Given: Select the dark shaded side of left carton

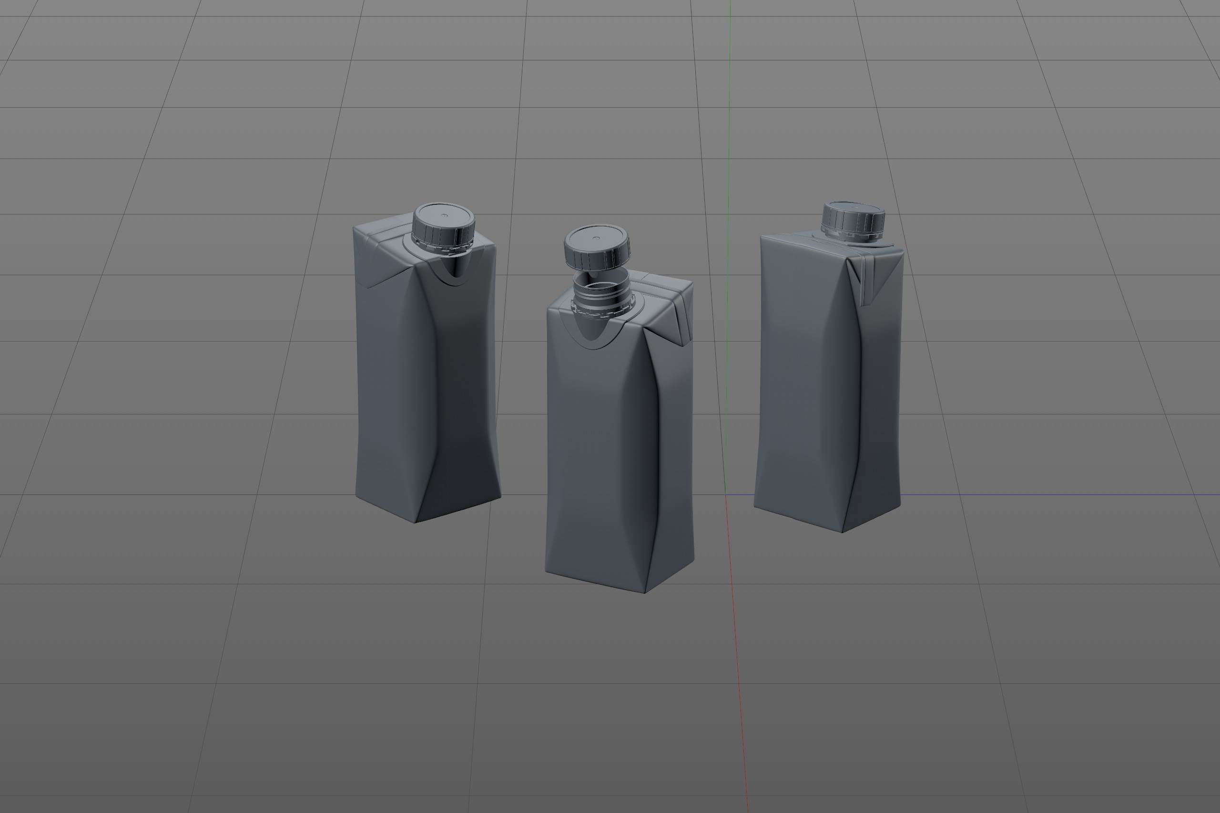Looking at the screenshot, I should [x=462, y=394].
